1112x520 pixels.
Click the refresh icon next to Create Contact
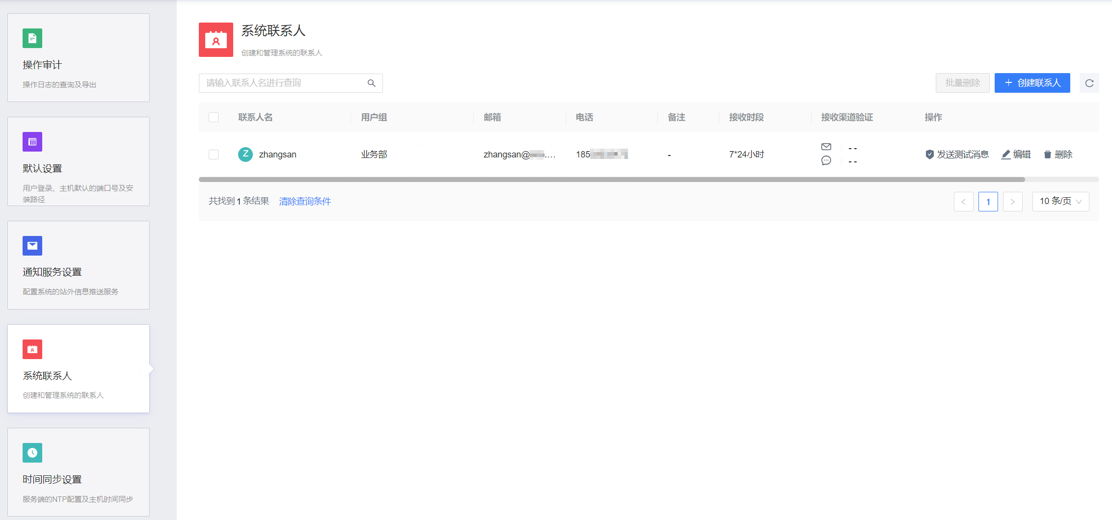click(x=1089, y=83)
